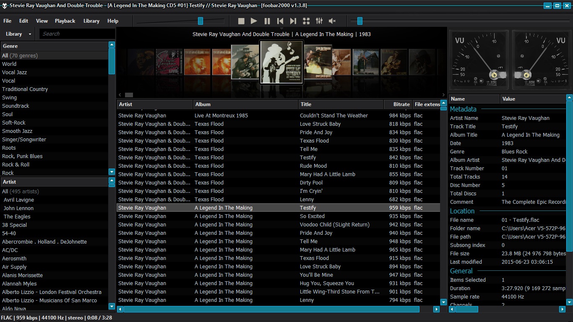This screenshot has width=573, height=322.
Task: Click inside the Search field
Action: (77, 34)
